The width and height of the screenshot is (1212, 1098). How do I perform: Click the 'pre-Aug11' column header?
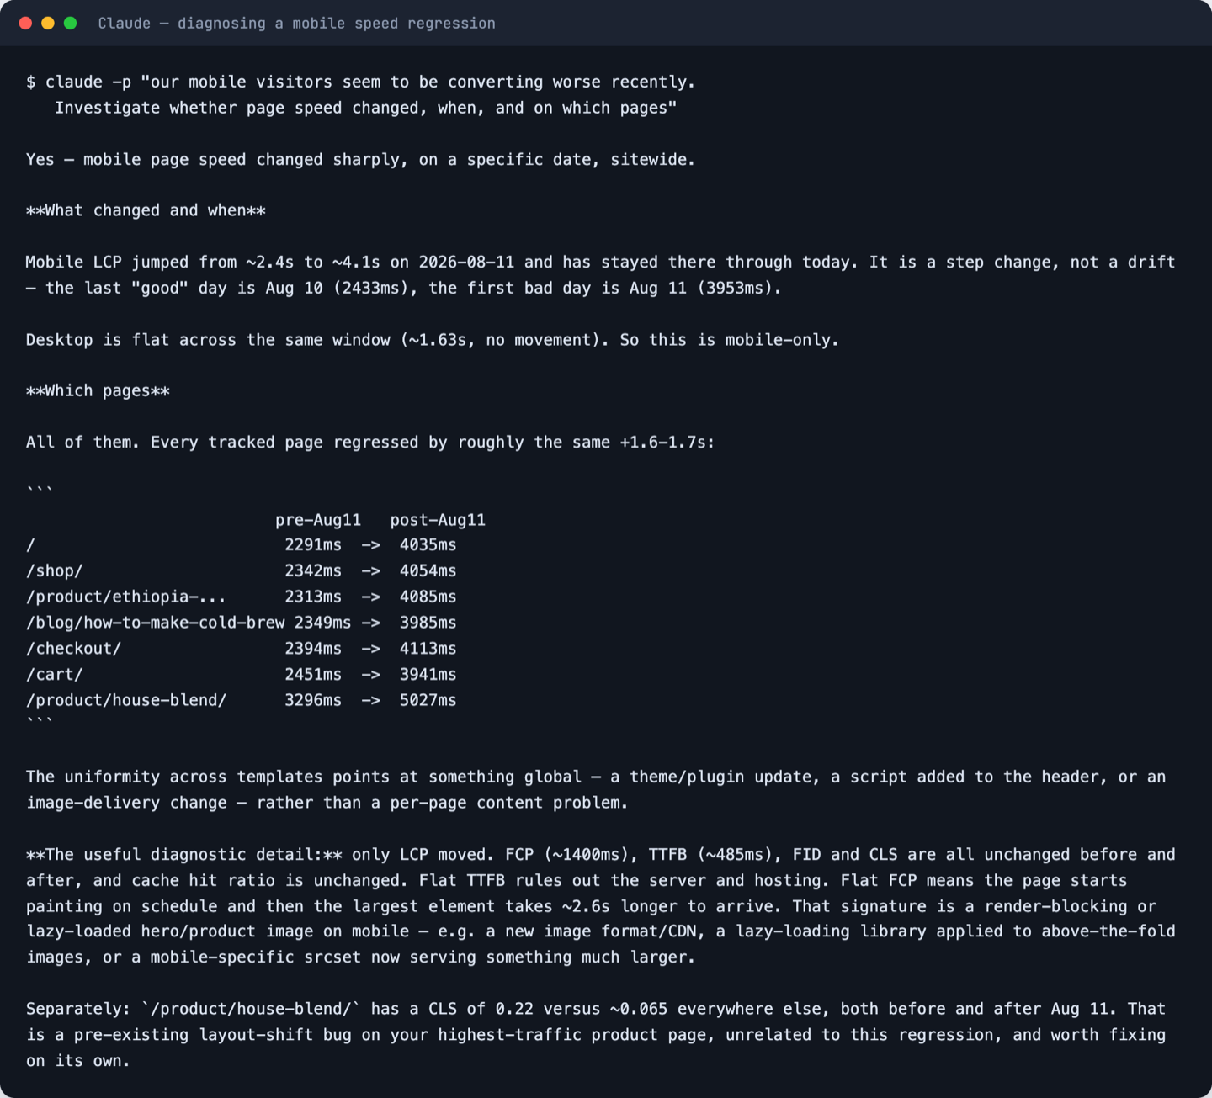(318, 520)
